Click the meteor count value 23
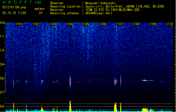 pyautogui.click(x=41, y=13)
